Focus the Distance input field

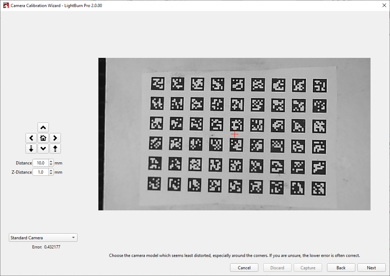[x=40, y=163]
